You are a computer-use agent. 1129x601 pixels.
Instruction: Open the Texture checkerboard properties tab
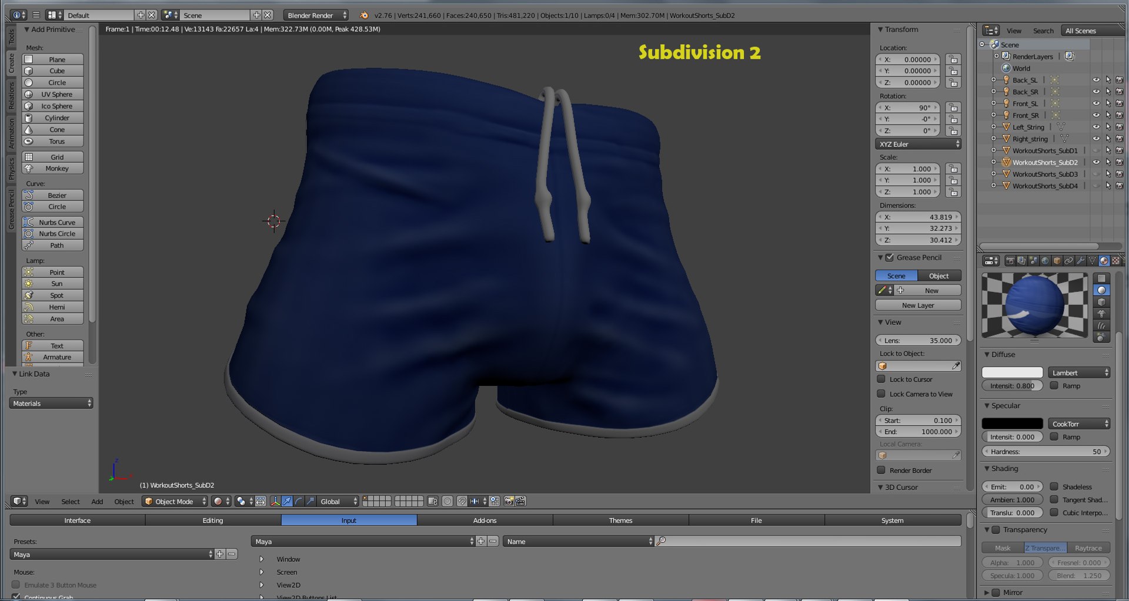point(1115,261)
